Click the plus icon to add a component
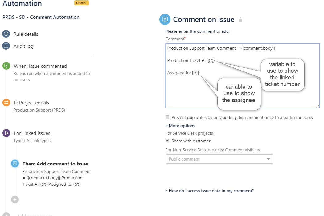The height and width of the screenshot is (216, 324). coord(15,199)
